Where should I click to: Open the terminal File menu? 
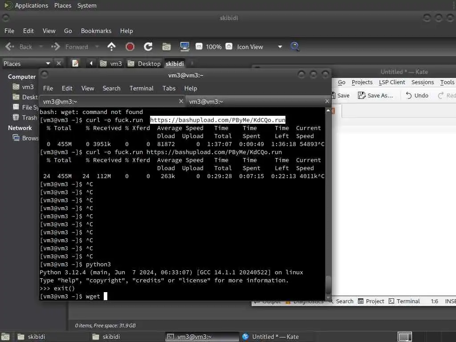48,89
